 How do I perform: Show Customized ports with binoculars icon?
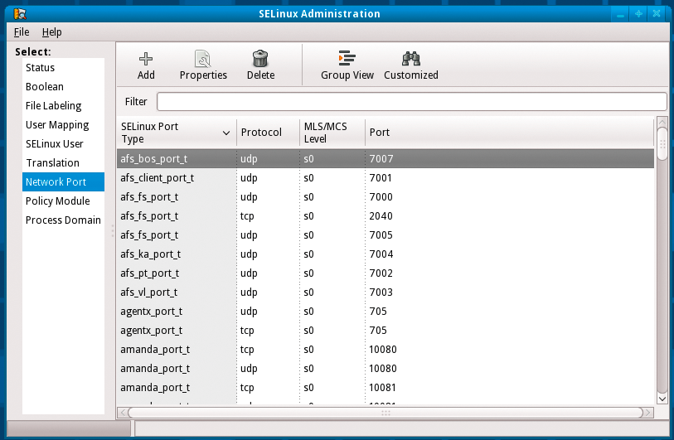click(411, 59)
